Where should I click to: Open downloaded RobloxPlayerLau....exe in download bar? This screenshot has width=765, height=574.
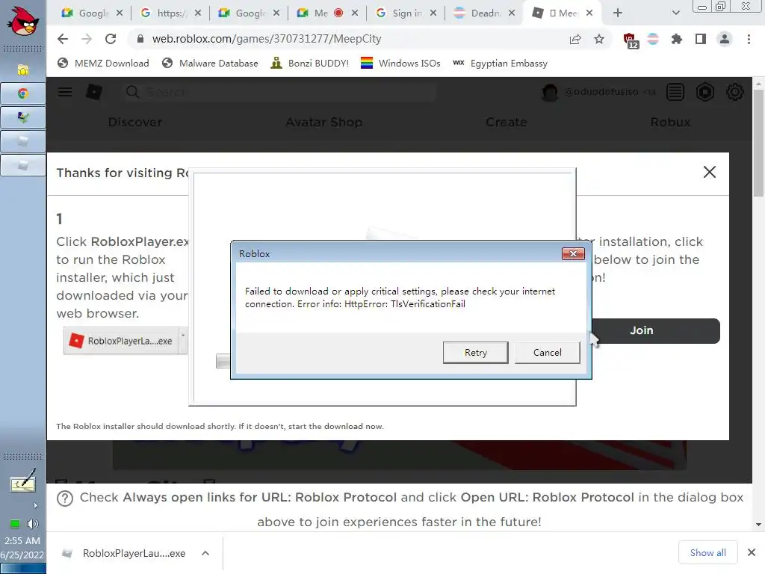[x=124, y=553]
